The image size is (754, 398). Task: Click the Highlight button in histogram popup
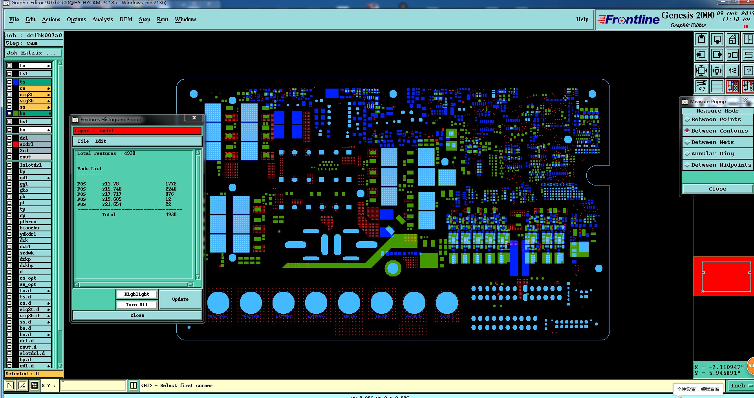pos(137,294)
